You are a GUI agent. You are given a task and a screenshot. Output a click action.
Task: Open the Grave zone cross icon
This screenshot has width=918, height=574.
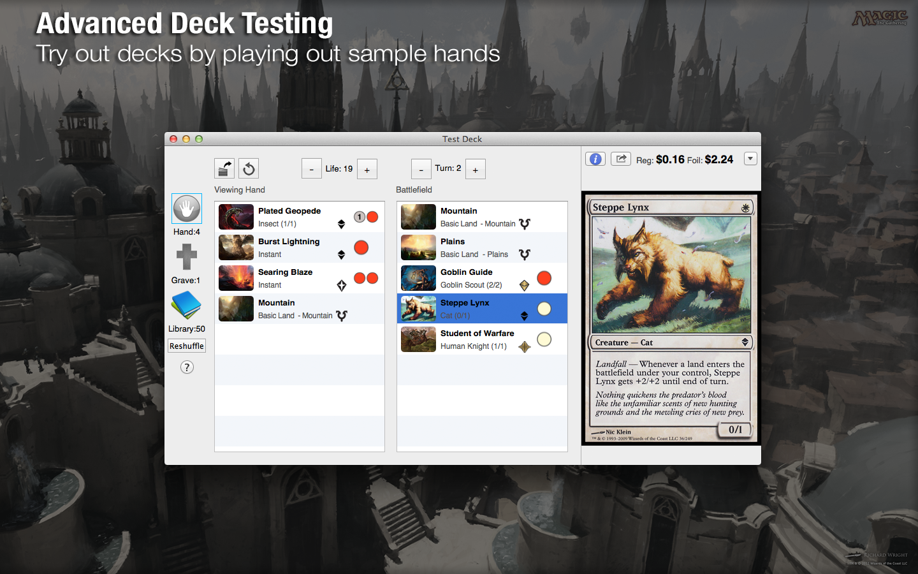187,257
